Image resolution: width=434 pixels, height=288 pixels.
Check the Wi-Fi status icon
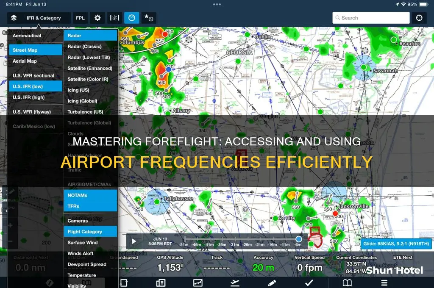coord(403,4)
